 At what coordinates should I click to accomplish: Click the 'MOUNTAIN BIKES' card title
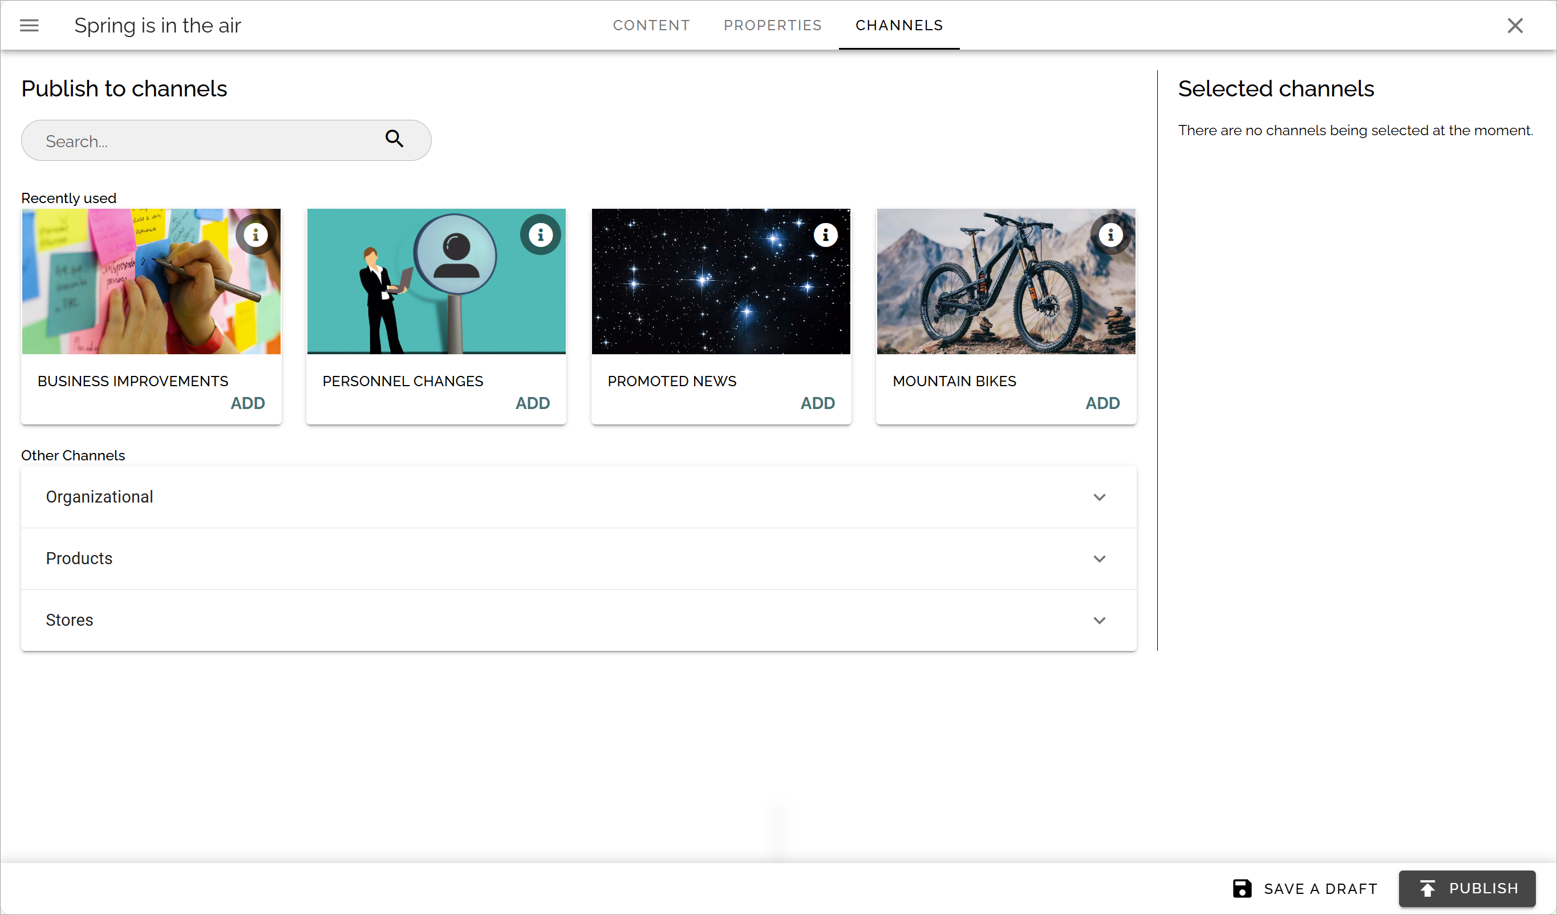[x=954, y=380]
